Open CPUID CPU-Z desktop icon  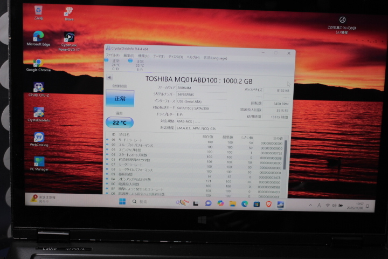coord(39,90)
